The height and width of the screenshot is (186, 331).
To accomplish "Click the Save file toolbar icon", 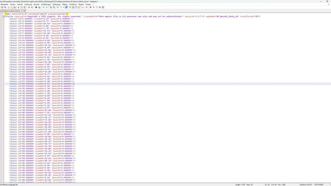I will click(x=2, y=7).
